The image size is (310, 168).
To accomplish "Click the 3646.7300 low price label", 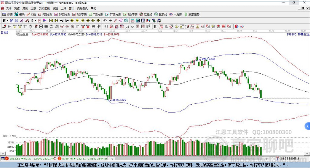I will point(119,100).
